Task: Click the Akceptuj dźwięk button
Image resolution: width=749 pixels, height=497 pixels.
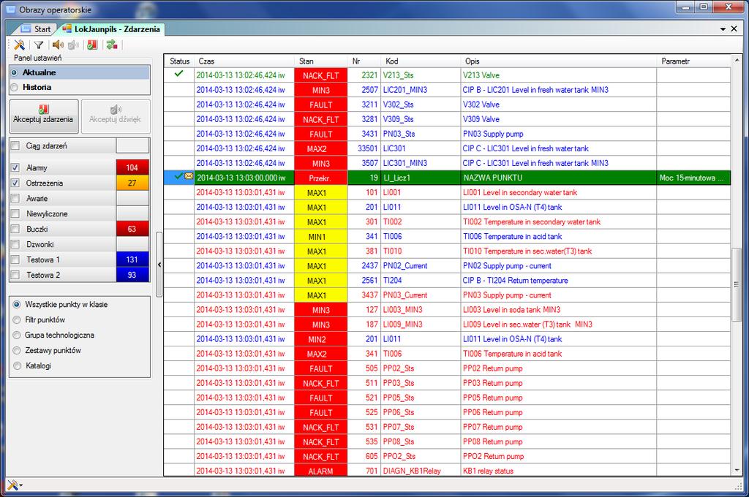Action: pyautogui.click(x=116, y=116)
